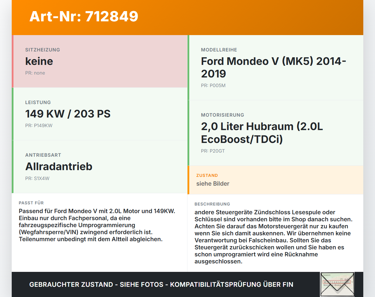Click the PR: S1X4W code
The width and height of the screenshot is (375, 297).
(x=37, y=179)
